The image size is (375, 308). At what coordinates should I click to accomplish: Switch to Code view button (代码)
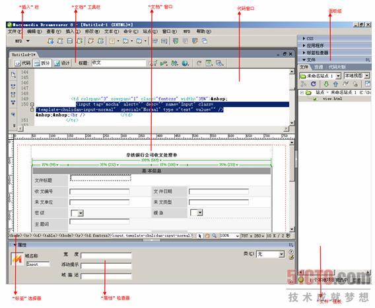point(23,63)
